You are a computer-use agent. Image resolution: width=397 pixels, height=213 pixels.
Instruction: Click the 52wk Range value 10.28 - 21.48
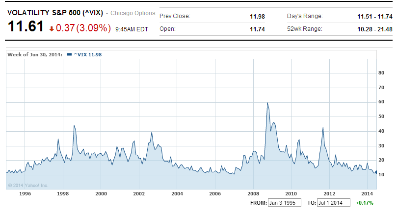375,29
